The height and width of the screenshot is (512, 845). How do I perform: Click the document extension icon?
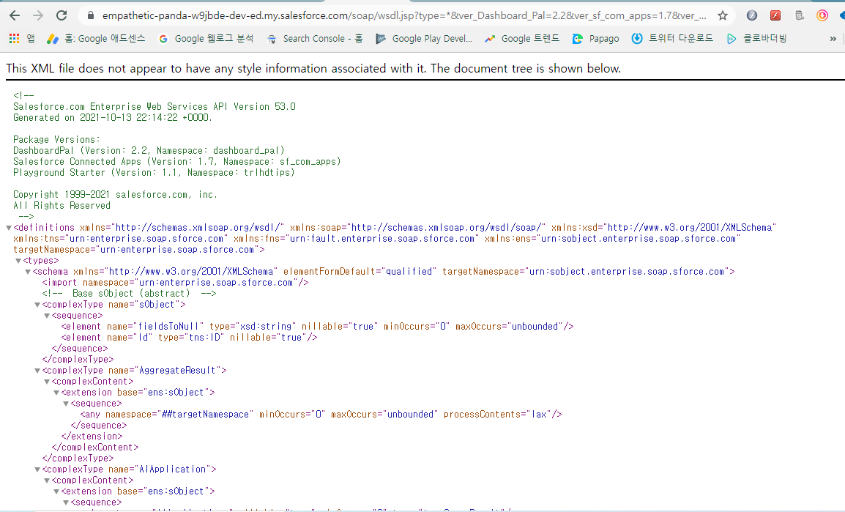tap(799, 15)
